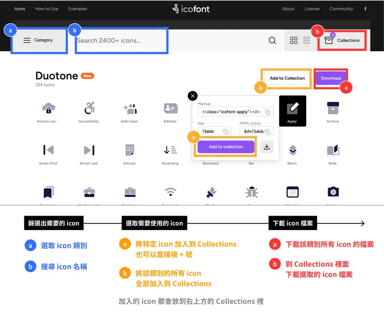
Task: Select the Brush icon
Action: pos(211,193)
